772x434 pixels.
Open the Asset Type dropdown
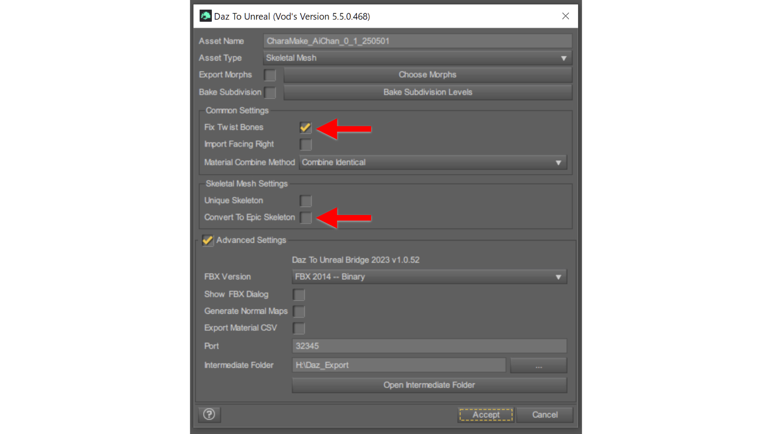[x=417, y=58]
